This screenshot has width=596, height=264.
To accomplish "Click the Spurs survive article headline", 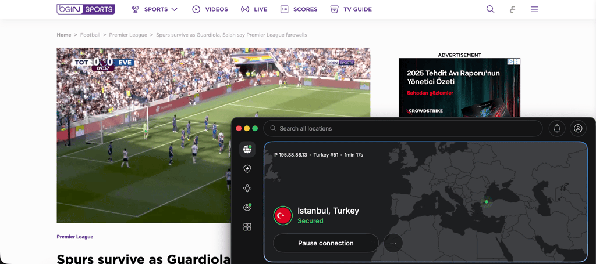I will point(144,258).
